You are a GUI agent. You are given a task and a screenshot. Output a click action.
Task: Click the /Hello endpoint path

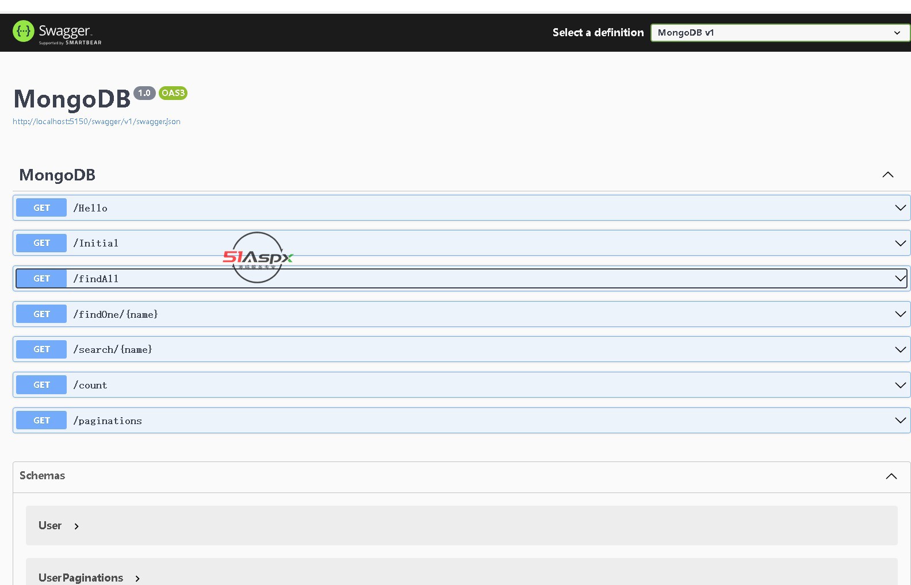click(90, 208)
